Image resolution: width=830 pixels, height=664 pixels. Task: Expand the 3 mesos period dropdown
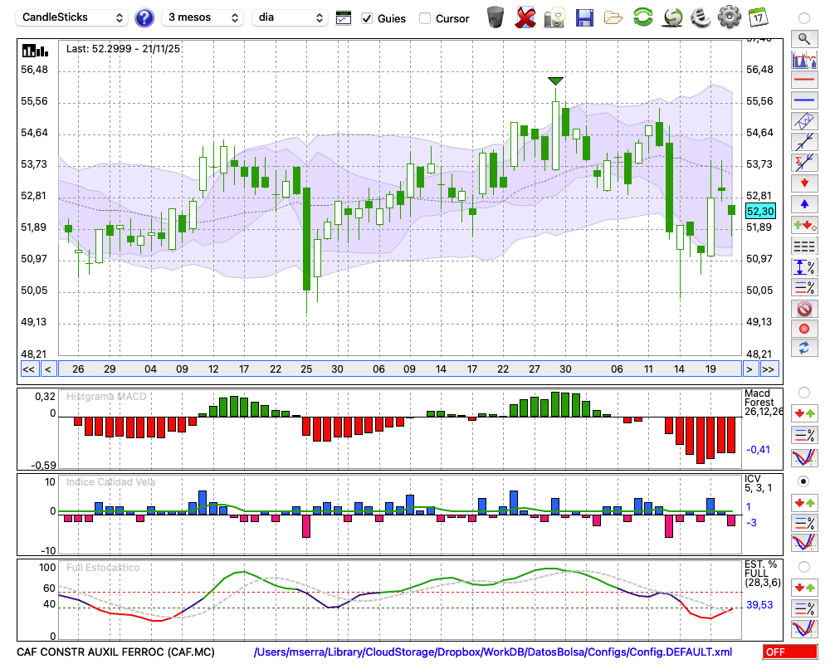click(203, 17)
